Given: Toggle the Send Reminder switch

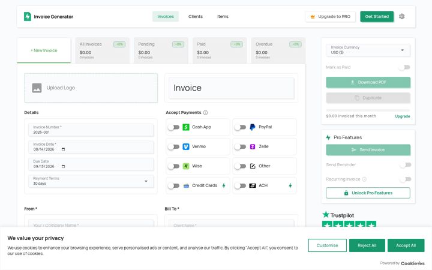Looking at the screenshot, I should pyautogui.click(x=406, y=165).
